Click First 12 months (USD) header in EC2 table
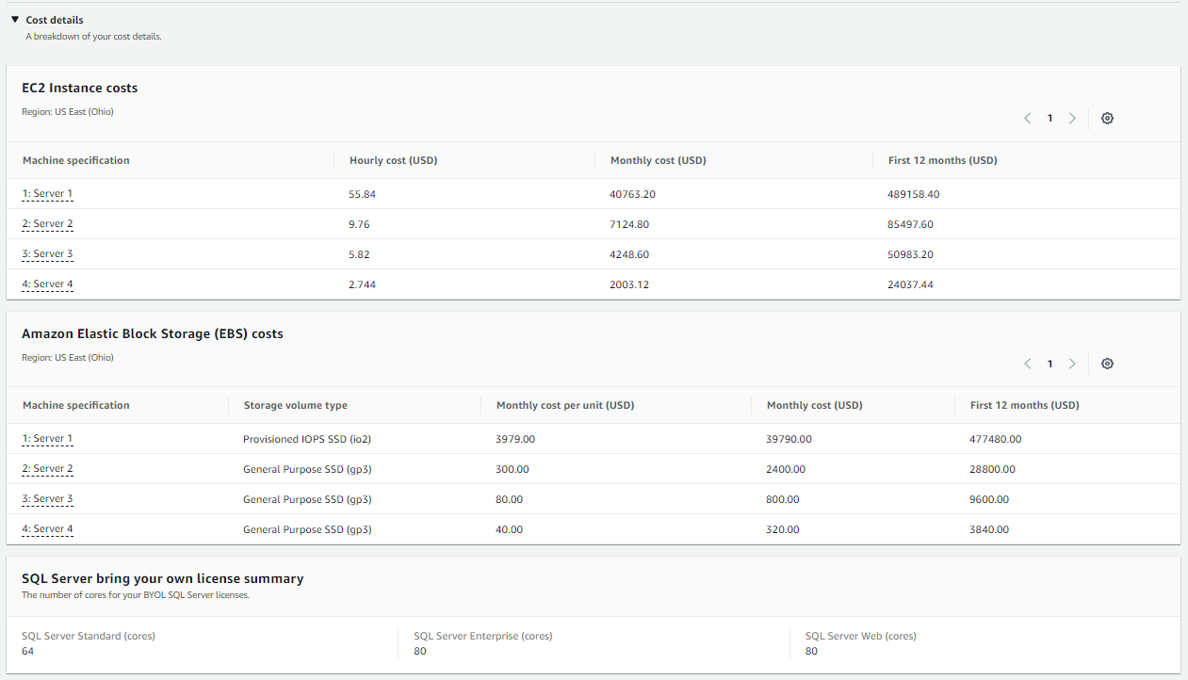Viewport: 1188px width, 680px height. coord(942,160)
